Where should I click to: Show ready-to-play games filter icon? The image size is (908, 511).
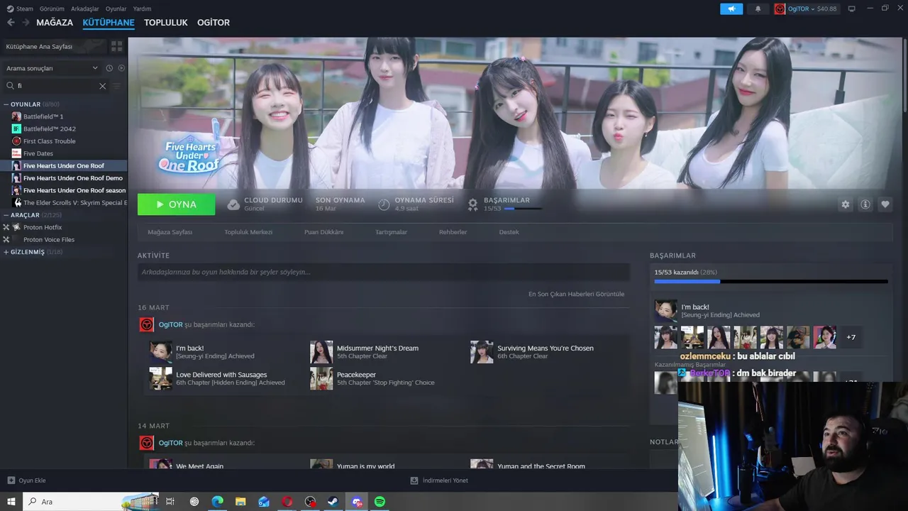121,68
